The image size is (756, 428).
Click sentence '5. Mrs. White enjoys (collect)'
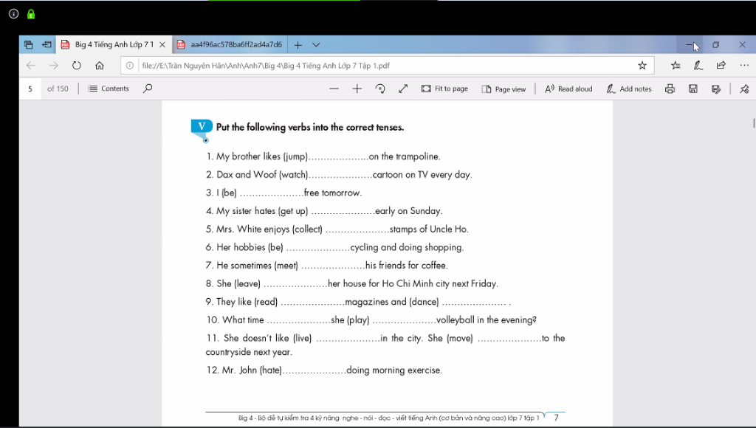337,229
